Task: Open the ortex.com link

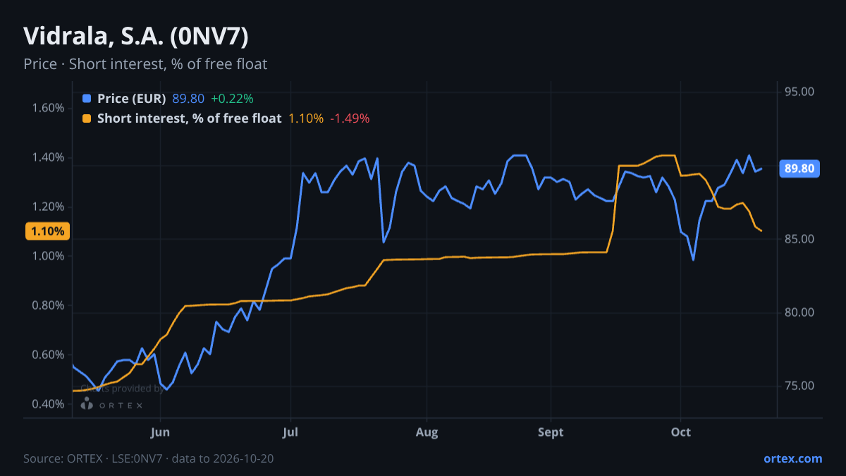Action: point(792,458)
